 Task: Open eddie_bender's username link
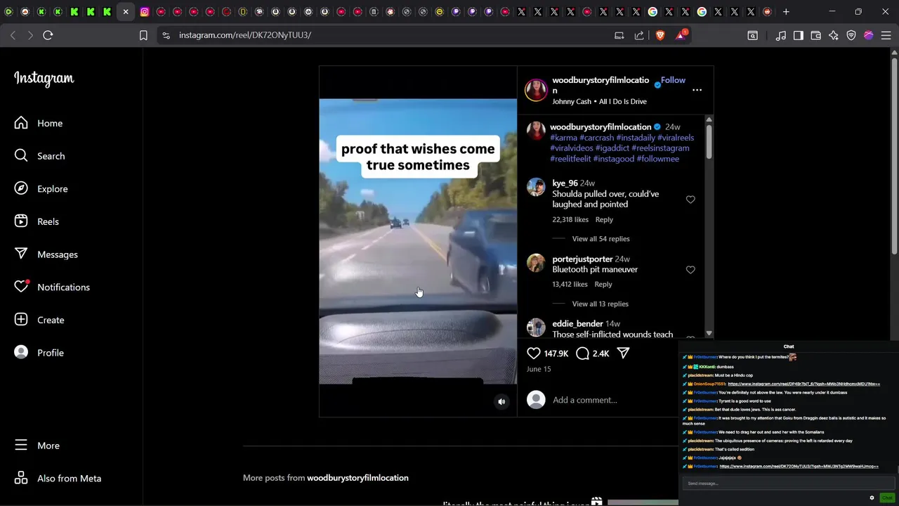click(577, 324)
